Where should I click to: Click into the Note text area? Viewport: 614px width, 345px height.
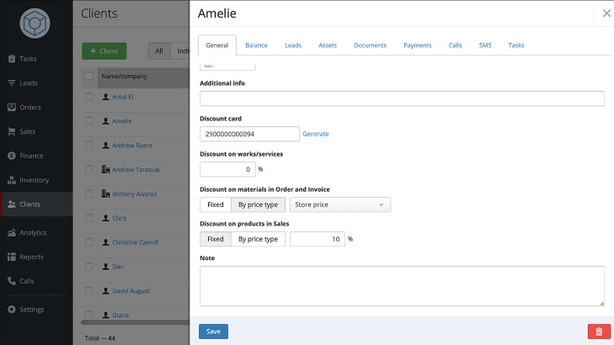pyautogui.click(x=402, y=285)
